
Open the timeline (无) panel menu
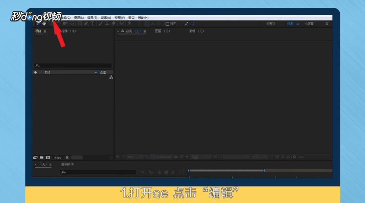(50, 165)
